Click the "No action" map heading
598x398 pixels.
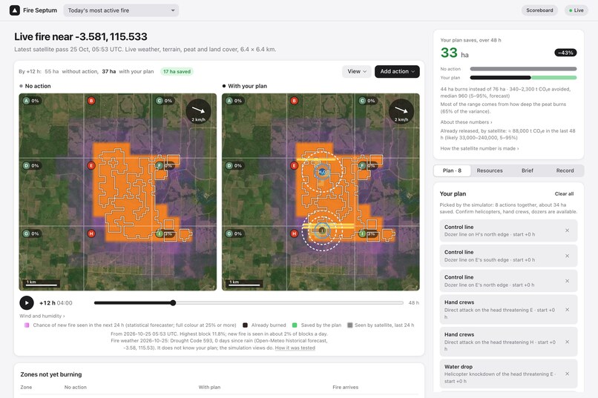click(38, 86)
